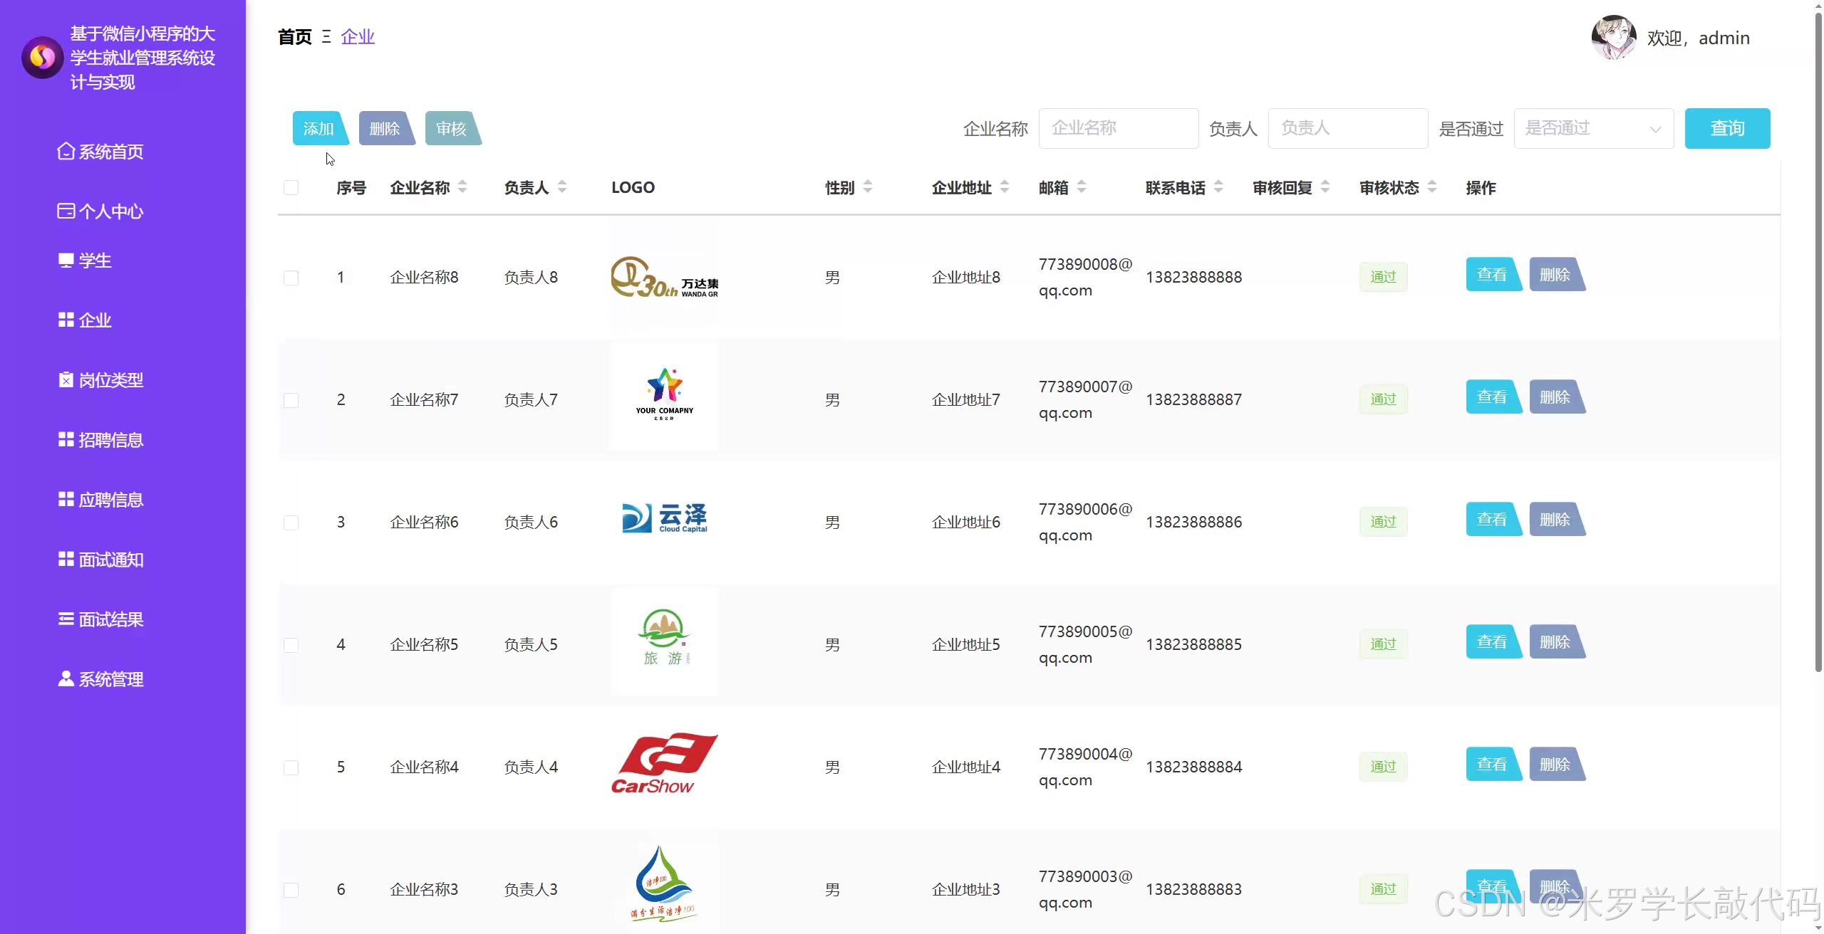Open the 是否通过 dropdown filter
This screenshot has width=1824, height=934.
tap(1594, 128)
